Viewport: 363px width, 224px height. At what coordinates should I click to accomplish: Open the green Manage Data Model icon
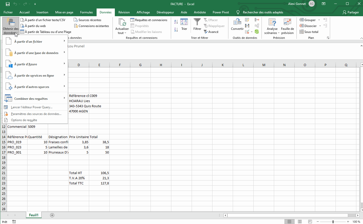tap(257, 32)
